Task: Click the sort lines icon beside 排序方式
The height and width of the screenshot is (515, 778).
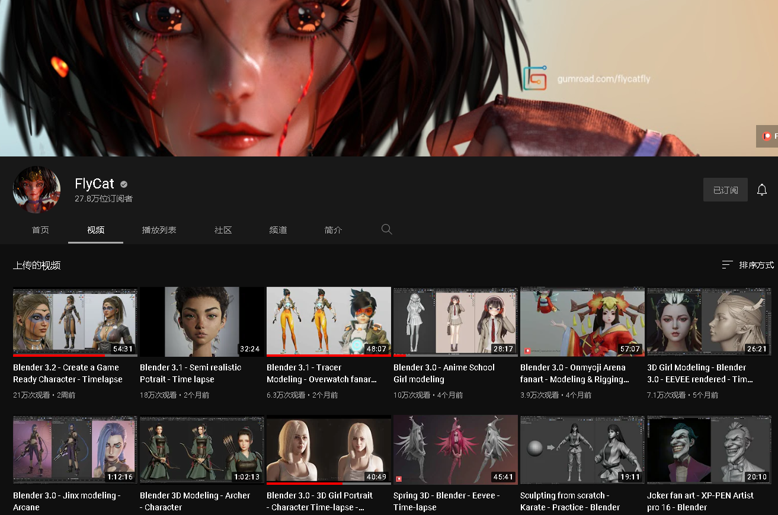Action: point(727,265)
